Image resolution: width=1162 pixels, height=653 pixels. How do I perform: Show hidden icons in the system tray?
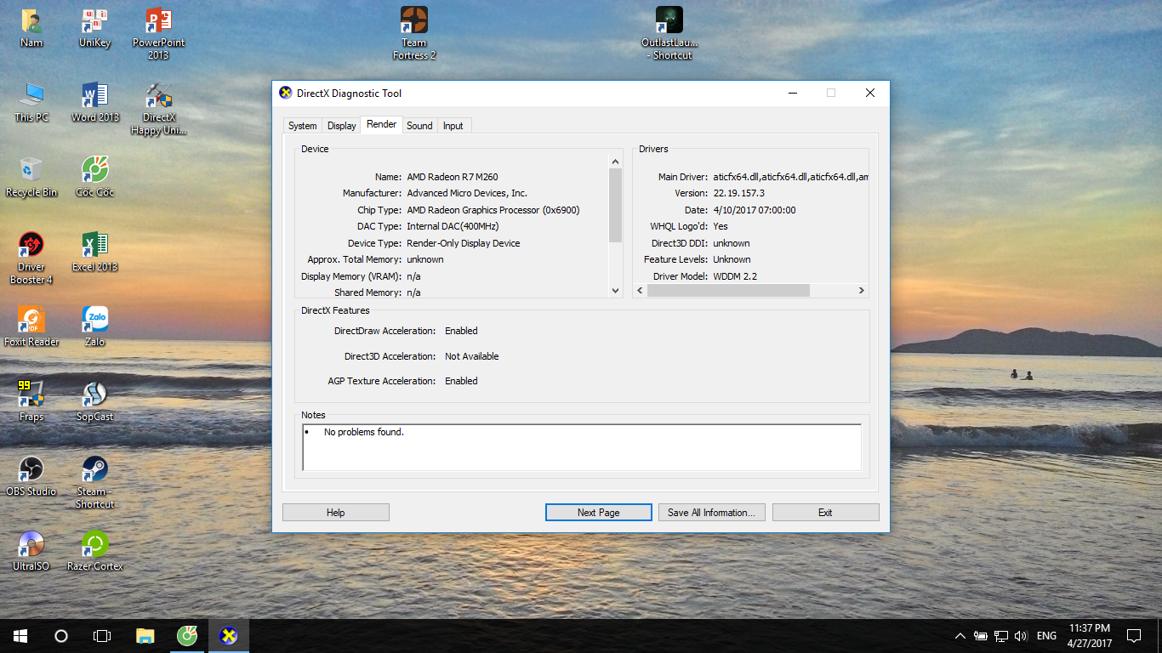[x=960, y=636]
